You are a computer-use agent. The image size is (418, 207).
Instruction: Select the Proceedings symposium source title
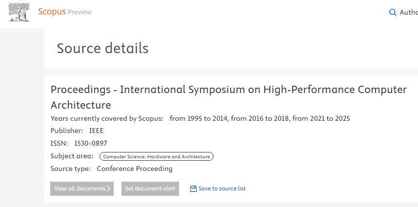228,97
